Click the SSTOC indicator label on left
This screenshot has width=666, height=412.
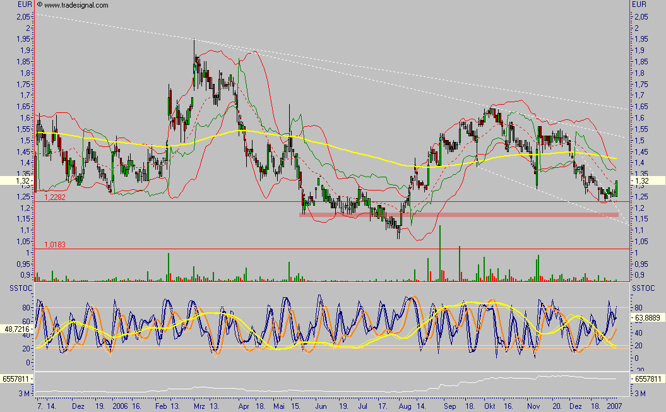point(16,288)
